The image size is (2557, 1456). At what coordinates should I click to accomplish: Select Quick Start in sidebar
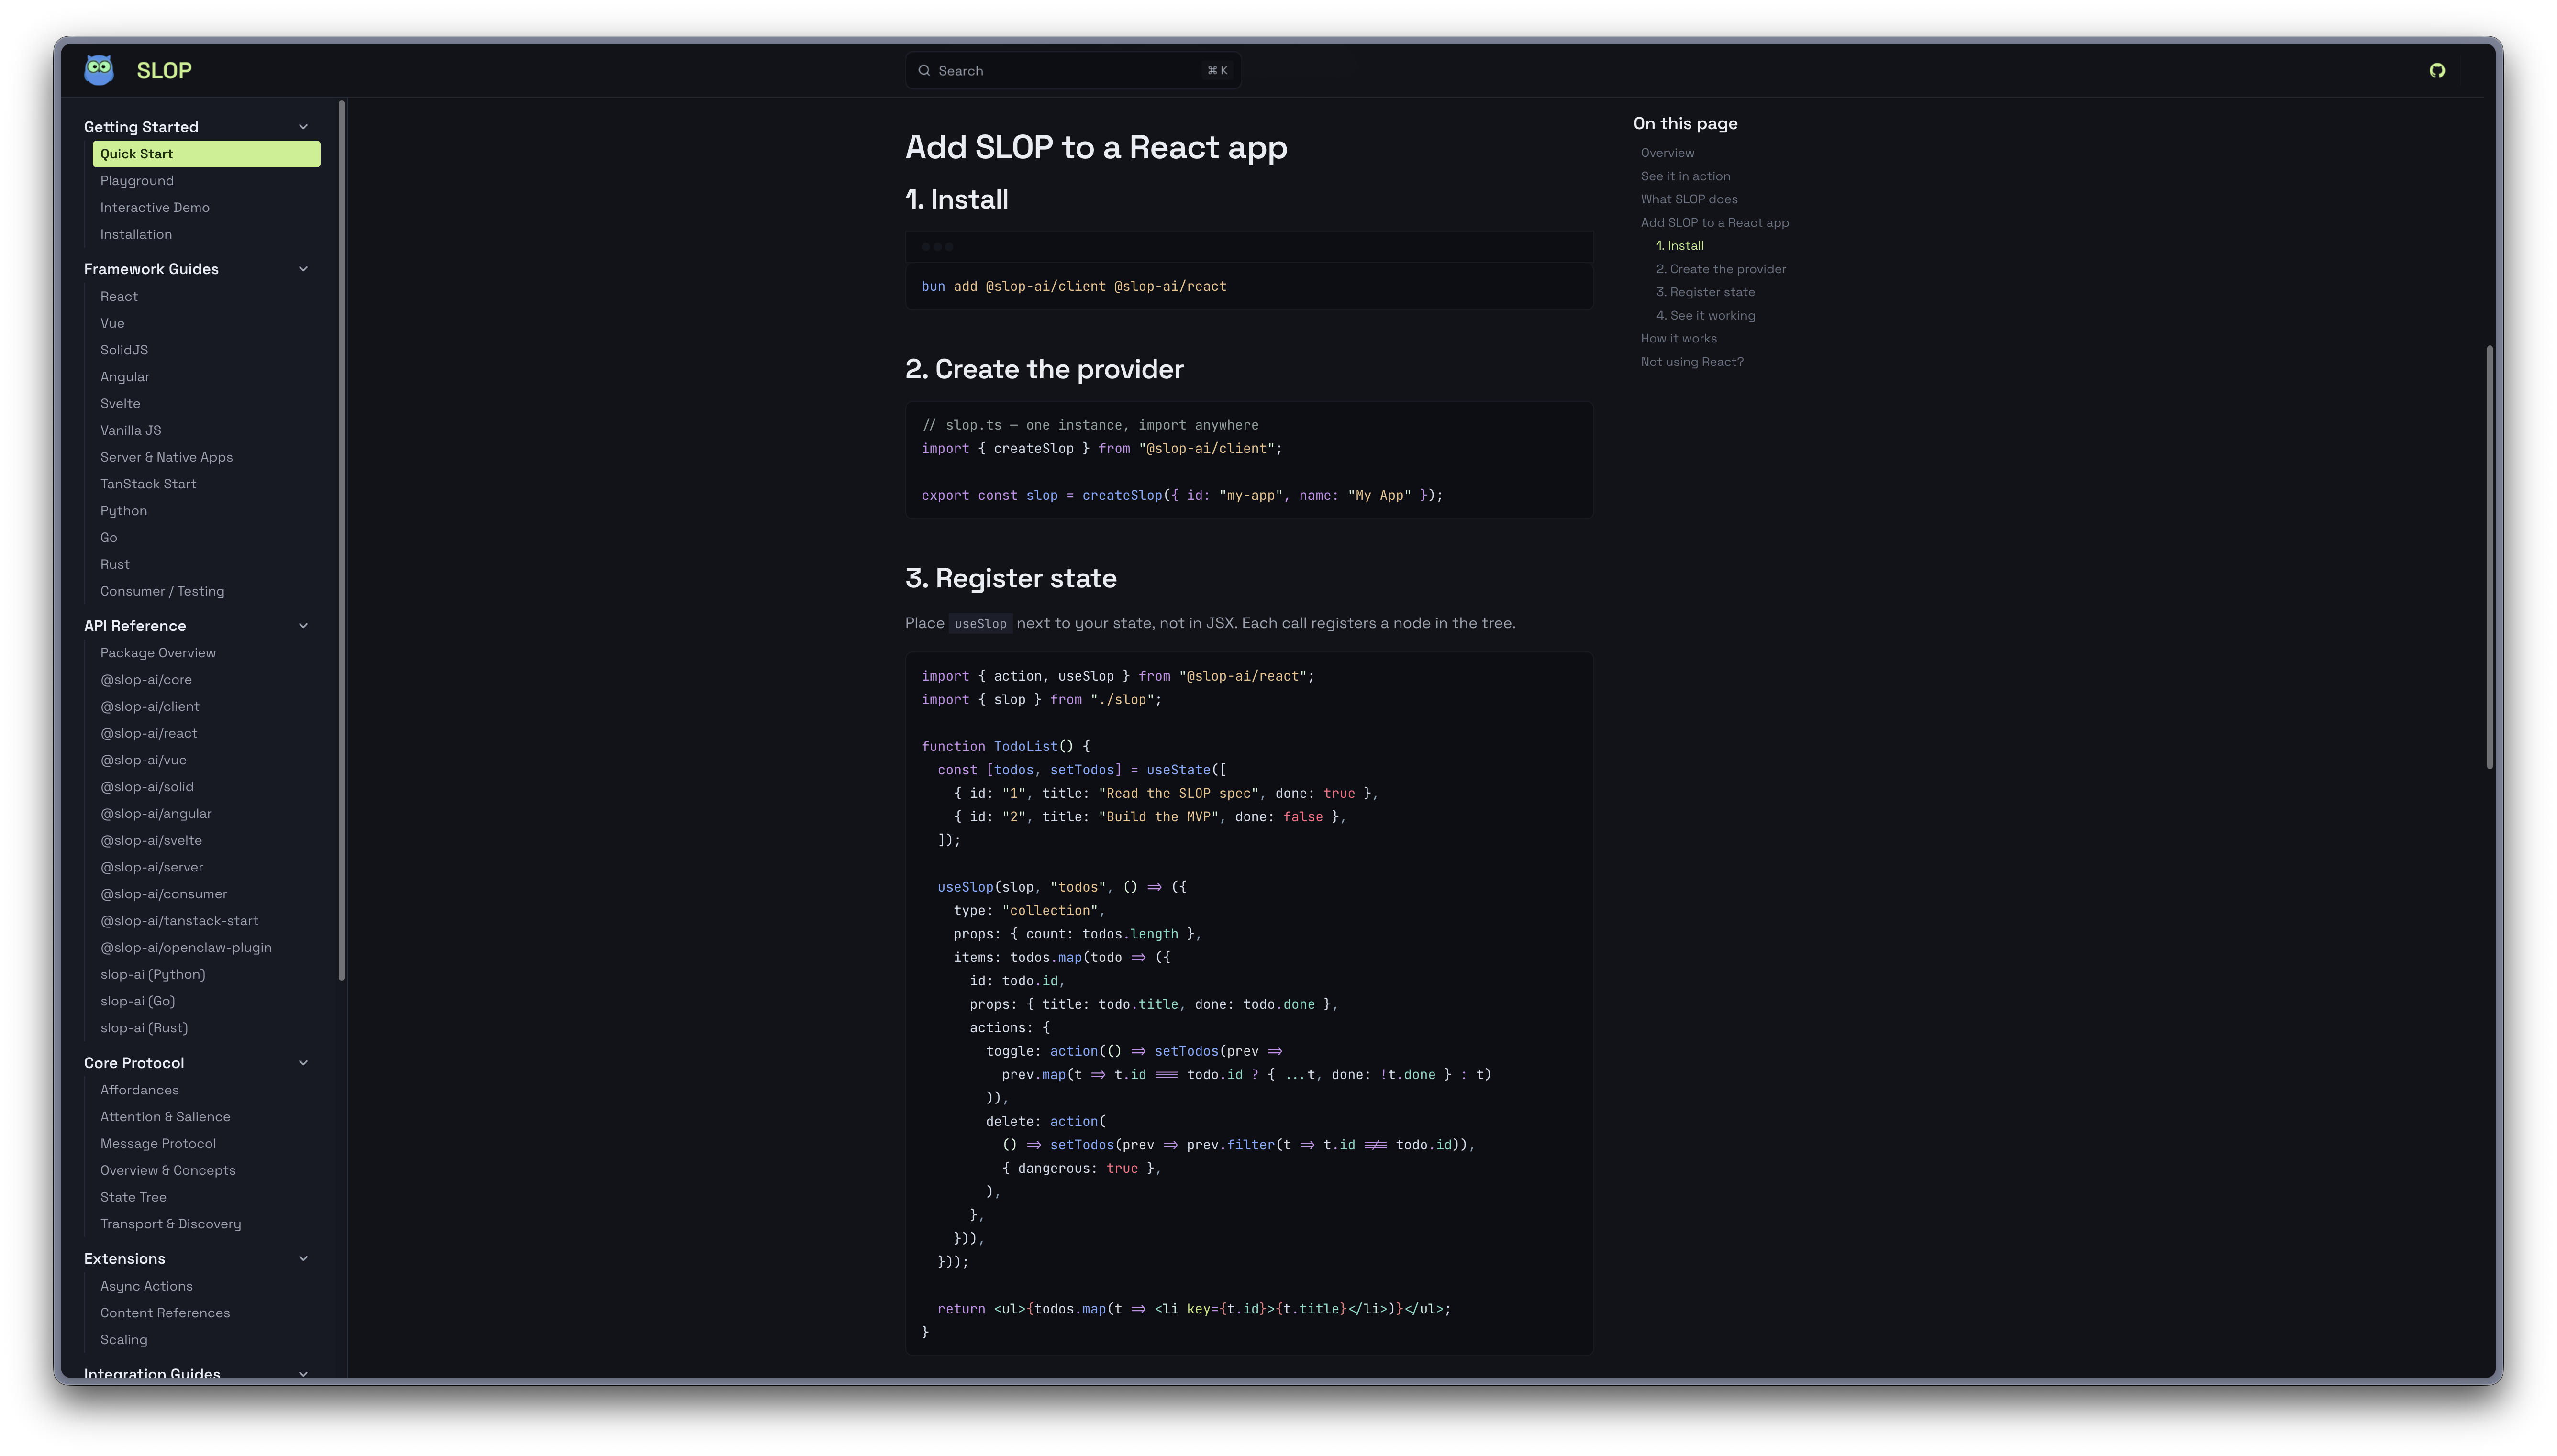(206, 154)
